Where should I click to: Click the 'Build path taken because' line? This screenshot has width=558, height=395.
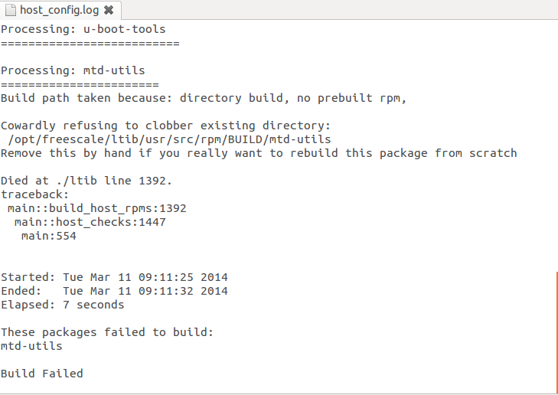click(x=204, y=98)
